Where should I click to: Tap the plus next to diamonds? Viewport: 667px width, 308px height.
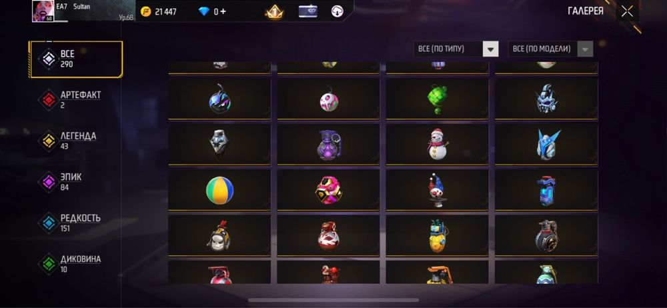223,12
